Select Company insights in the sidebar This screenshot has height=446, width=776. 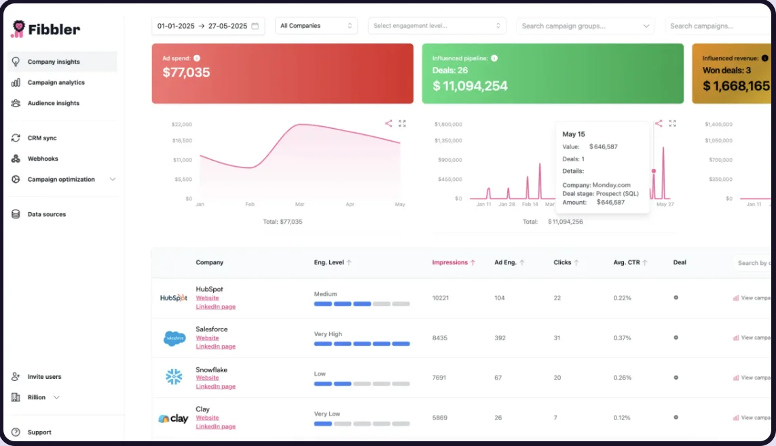(17, 61)
